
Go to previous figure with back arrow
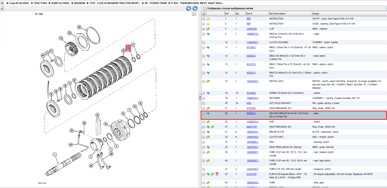[x=188, y=9]
